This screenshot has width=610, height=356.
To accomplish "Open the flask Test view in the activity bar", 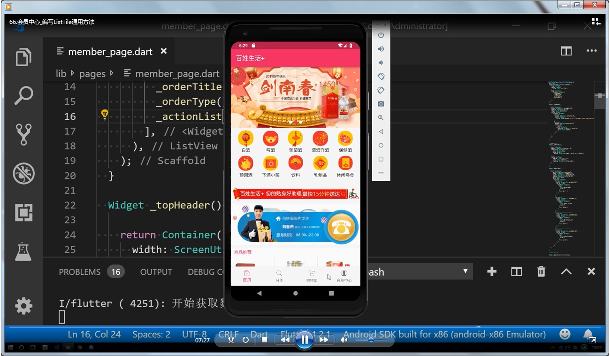I will [23, 252].
